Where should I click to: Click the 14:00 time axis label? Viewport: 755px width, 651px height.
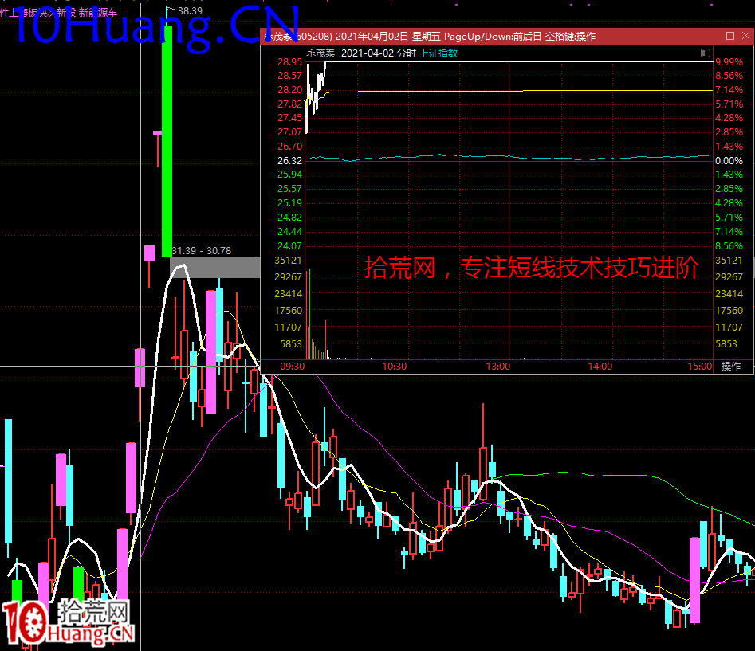(600, 367)
